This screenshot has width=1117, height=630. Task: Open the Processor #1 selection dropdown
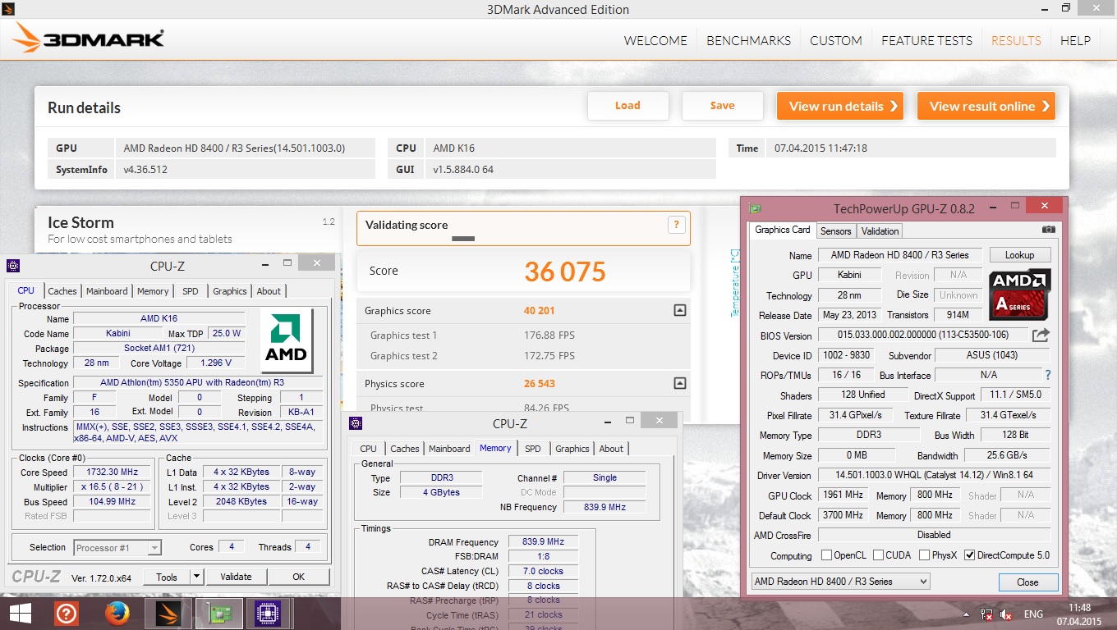117,548
